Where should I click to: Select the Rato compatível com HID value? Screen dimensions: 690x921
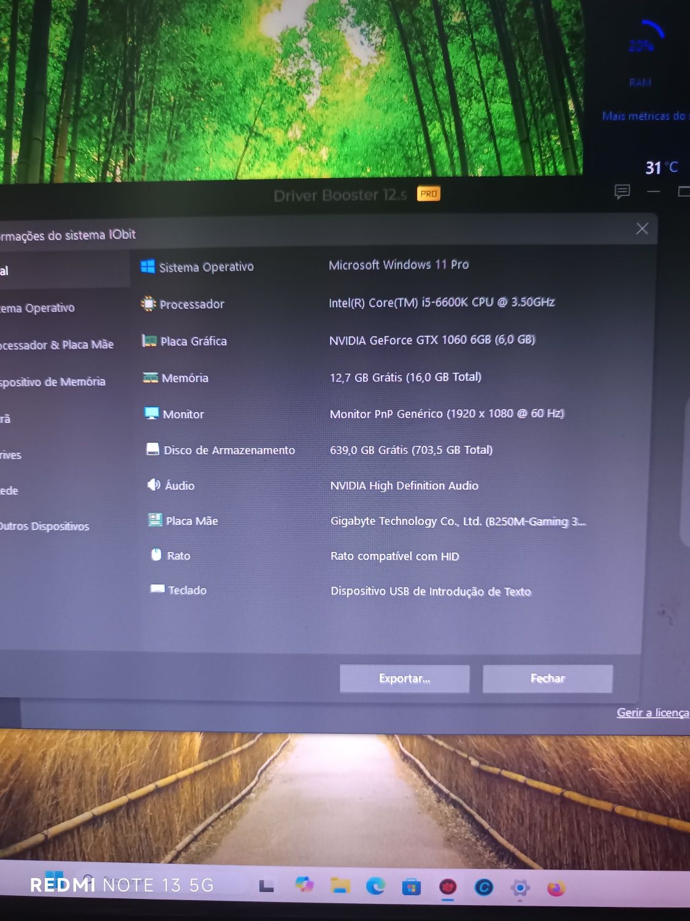(395, 556)
